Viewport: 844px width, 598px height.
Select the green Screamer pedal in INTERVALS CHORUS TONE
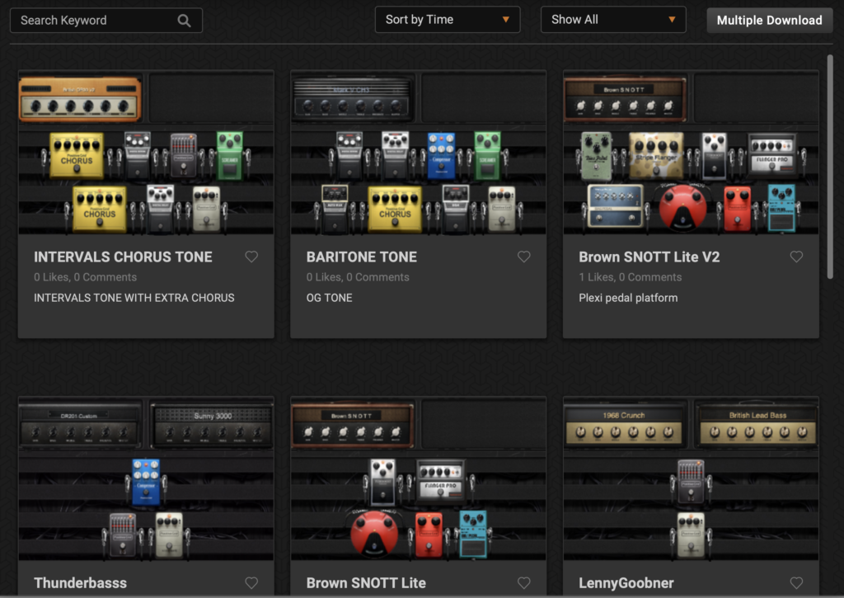pos(230,155)
